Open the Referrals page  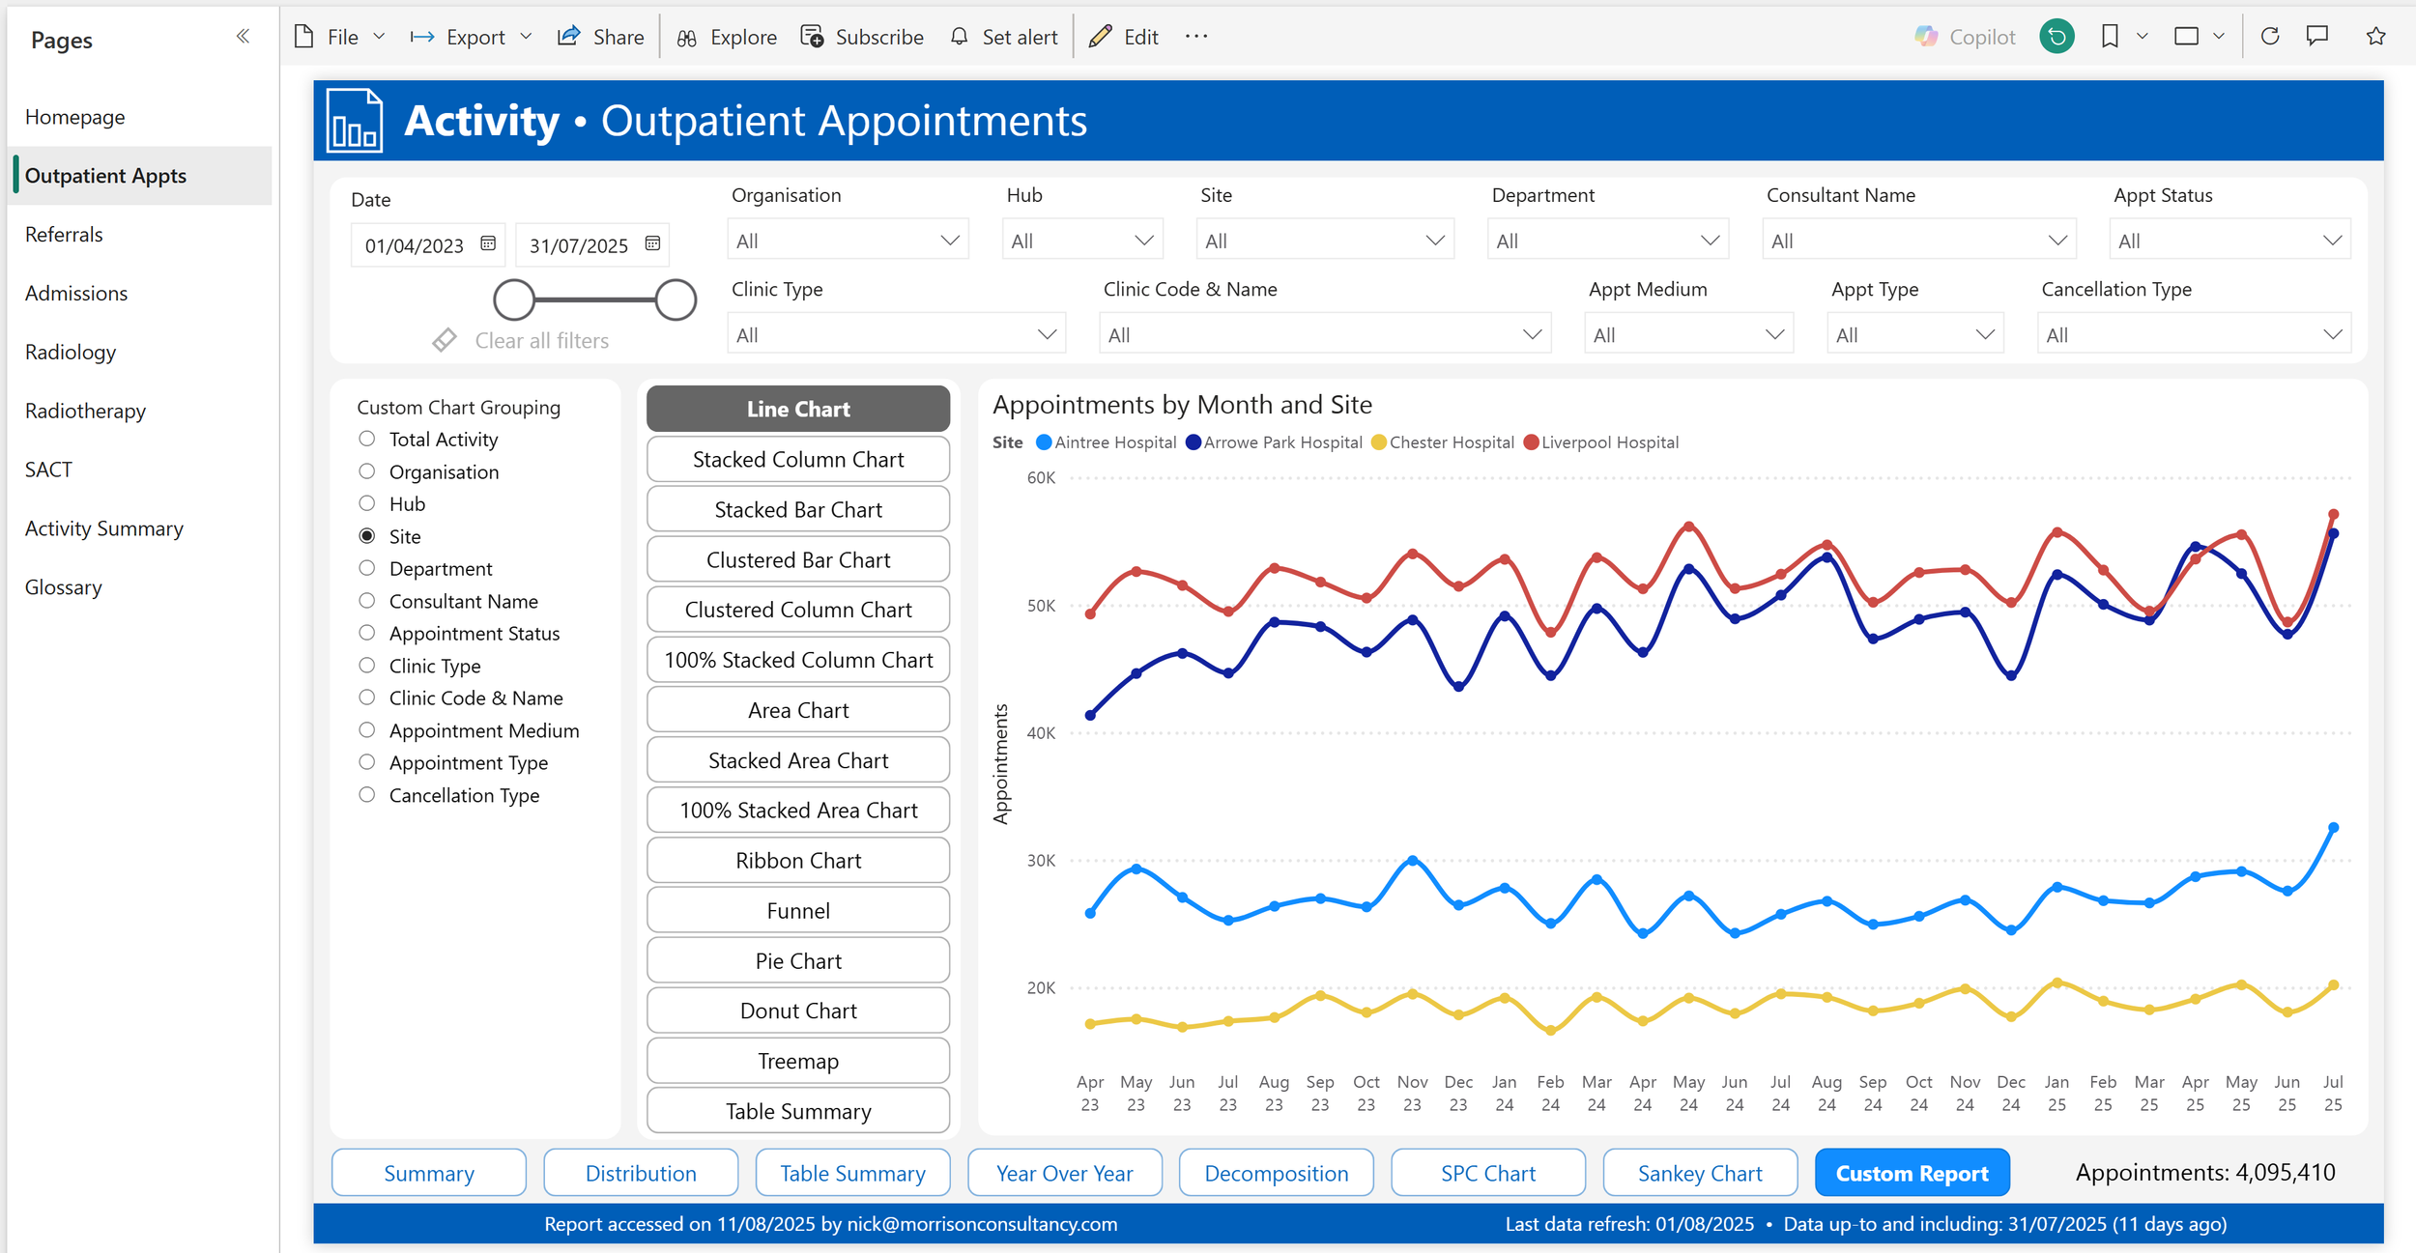tap(64, 235)
